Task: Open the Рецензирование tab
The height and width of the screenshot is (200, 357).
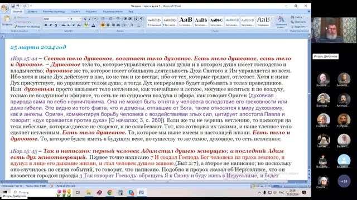Action: pos(113,11)
